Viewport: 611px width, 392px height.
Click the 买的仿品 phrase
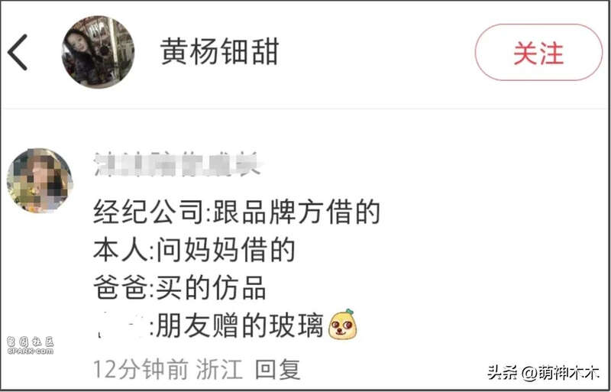tap(212, 287)
